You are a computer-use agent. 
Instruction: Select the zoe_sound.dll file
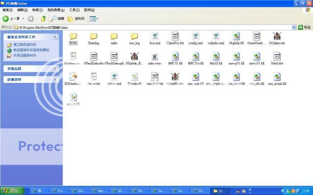point(277,77)
